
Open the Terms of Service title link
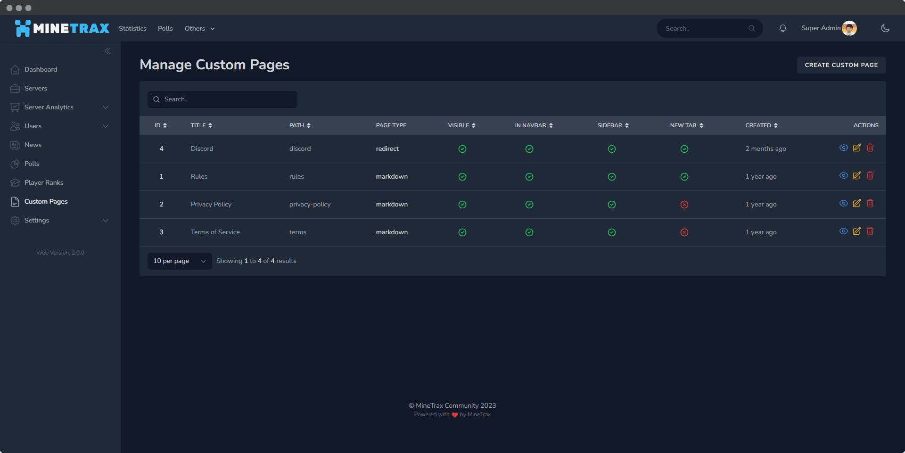click(215, 232)
